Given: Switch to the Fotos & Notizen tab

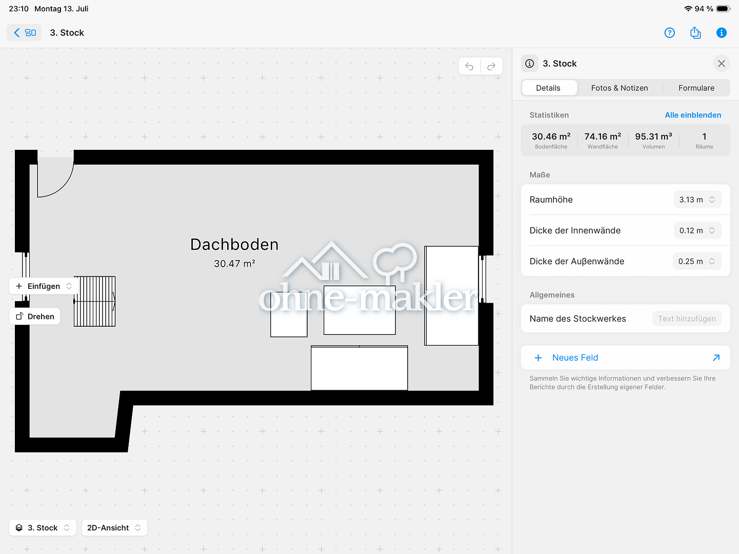Looking at the screenshot, I should point(620,88).
